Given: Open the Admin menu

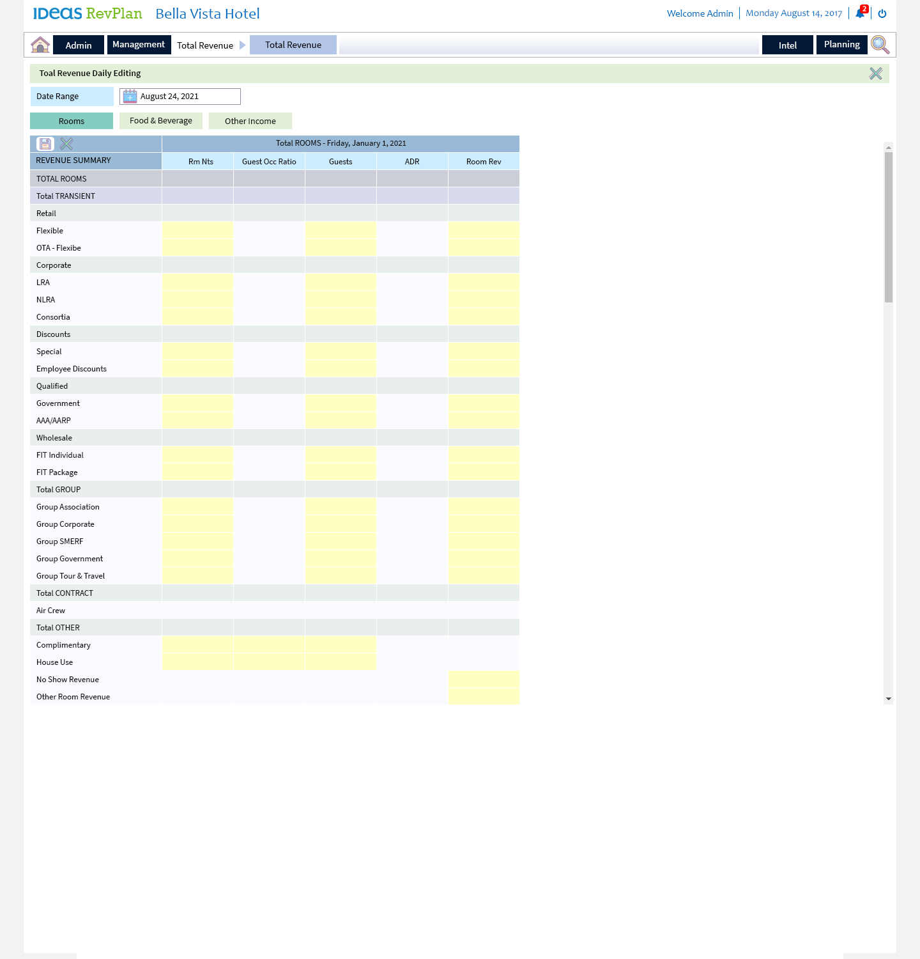Looking at the screenshot, I should point(79,45).
